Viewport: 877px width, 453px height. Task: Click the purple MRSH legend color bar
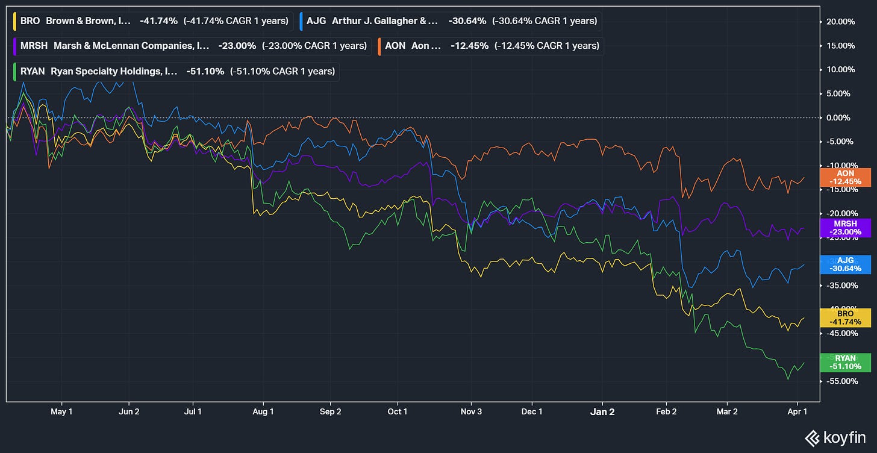pyautogui.click(x=14, y=46)
